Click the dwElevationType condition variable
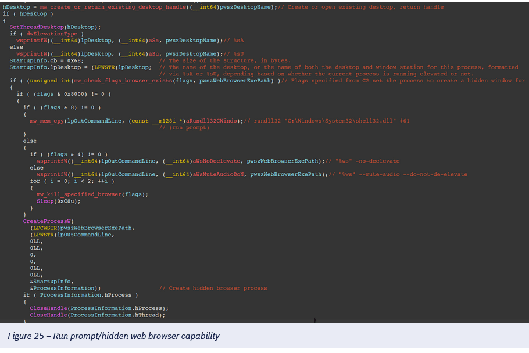Image resolution: width=529 pixels, height=353 pixels. (50, 34)
